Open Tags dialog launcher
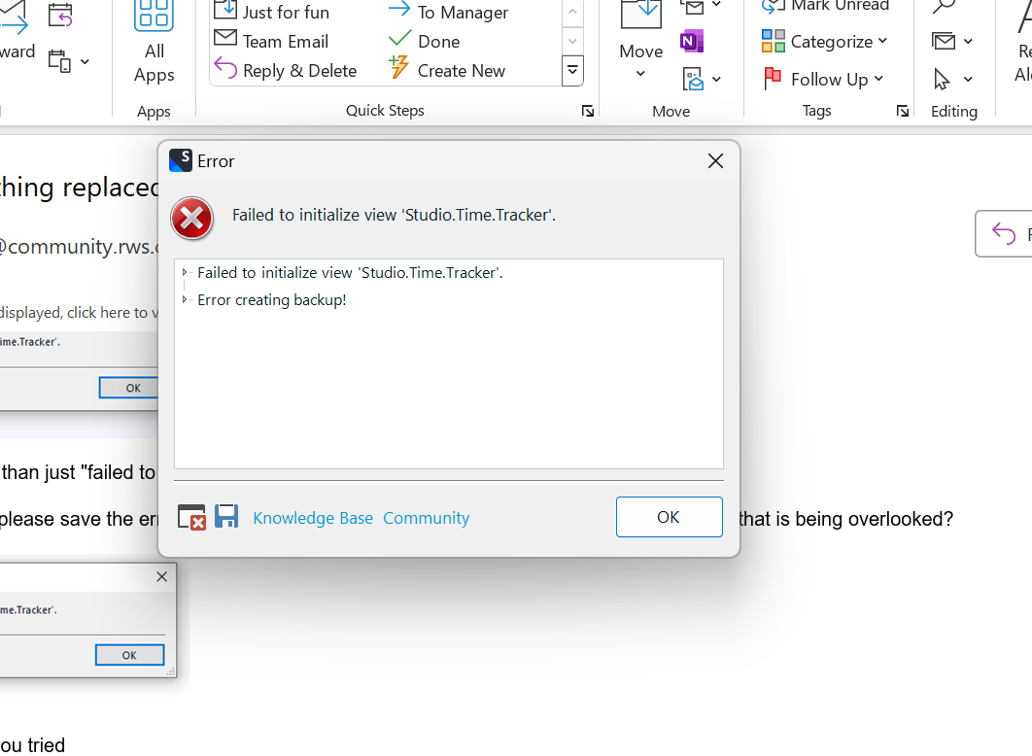The width and height of the screenshot is (1032, 756). tap(903, 111)
